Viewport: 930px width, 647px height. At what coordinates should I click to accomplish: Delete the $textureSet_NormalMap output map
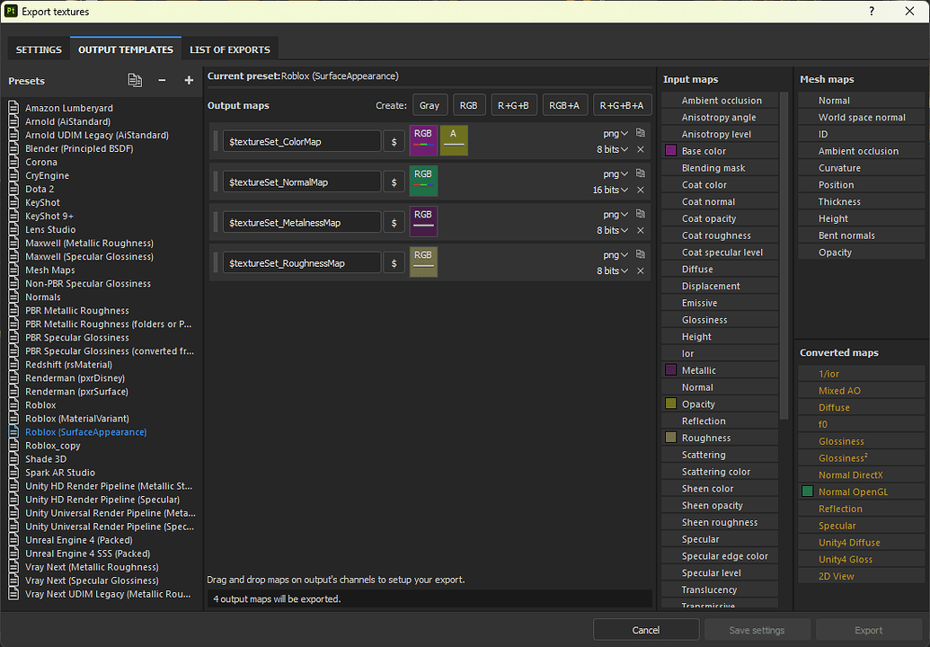[x=641, y=191]
